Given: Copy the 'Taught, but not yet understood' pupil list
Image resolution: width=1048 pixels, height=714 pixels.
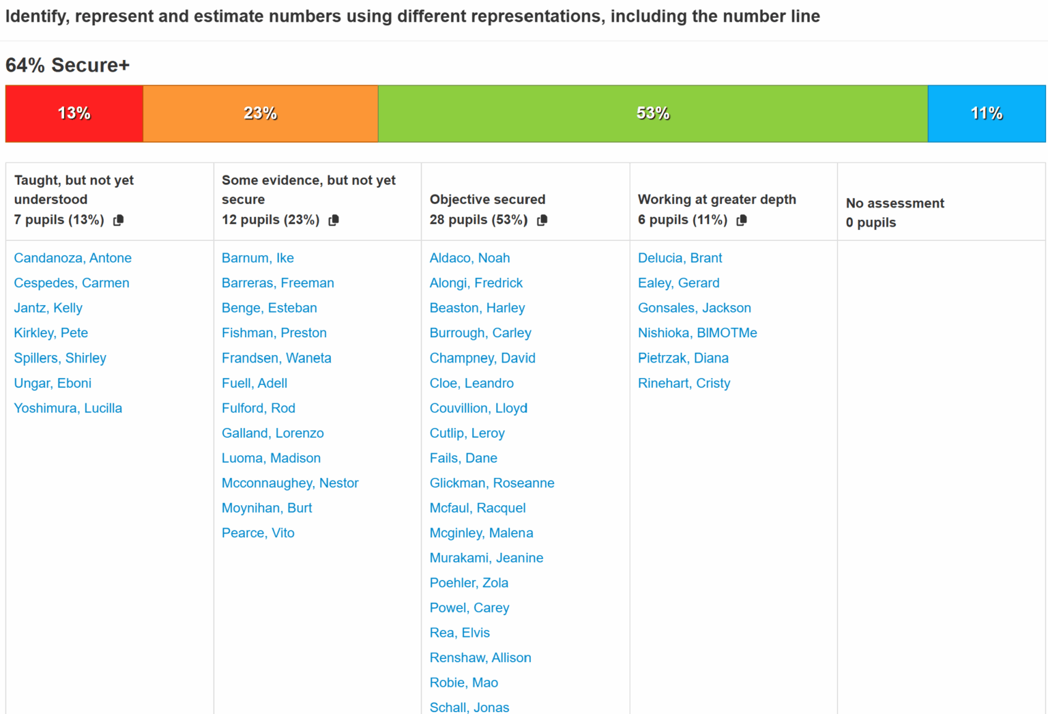Looking at the screenshot, I should pyautogui.click(x=119, y=220).
